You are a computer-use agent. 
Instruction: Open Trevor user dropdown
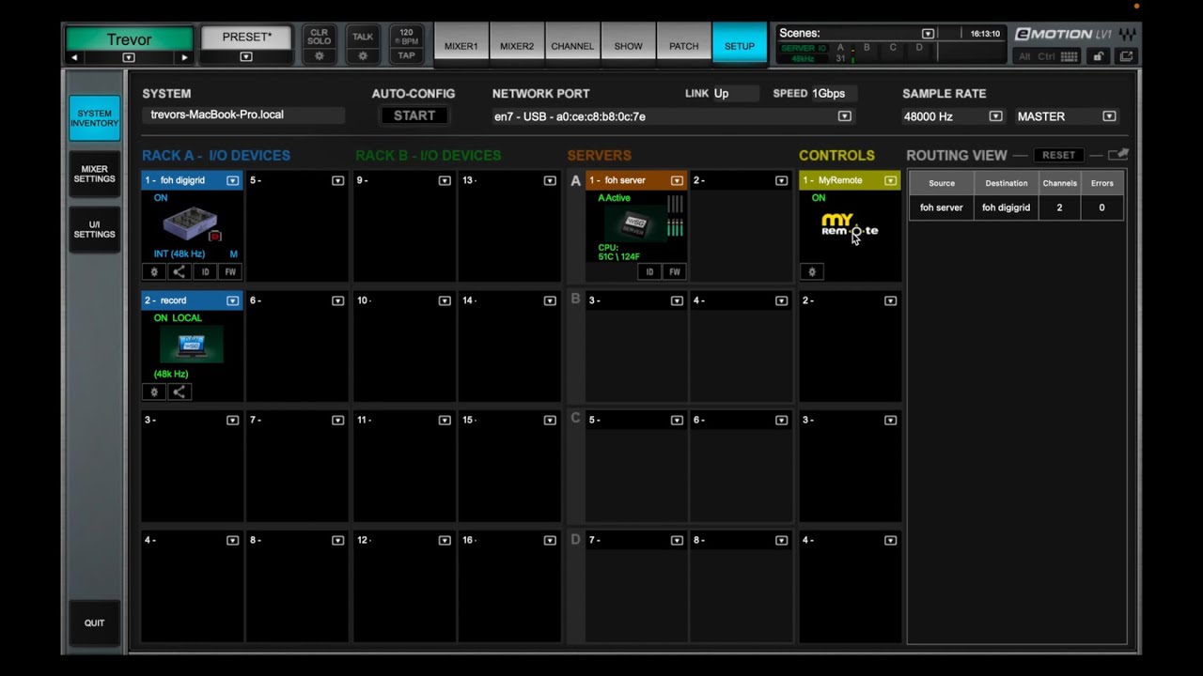pos(129,57)
